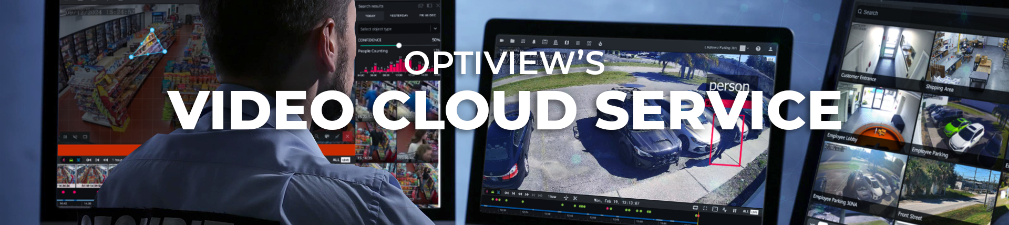Select ALL beside LIVE on the laptop player
The height and width of the screenshot is (225, 1009).
tap(745, 211)
